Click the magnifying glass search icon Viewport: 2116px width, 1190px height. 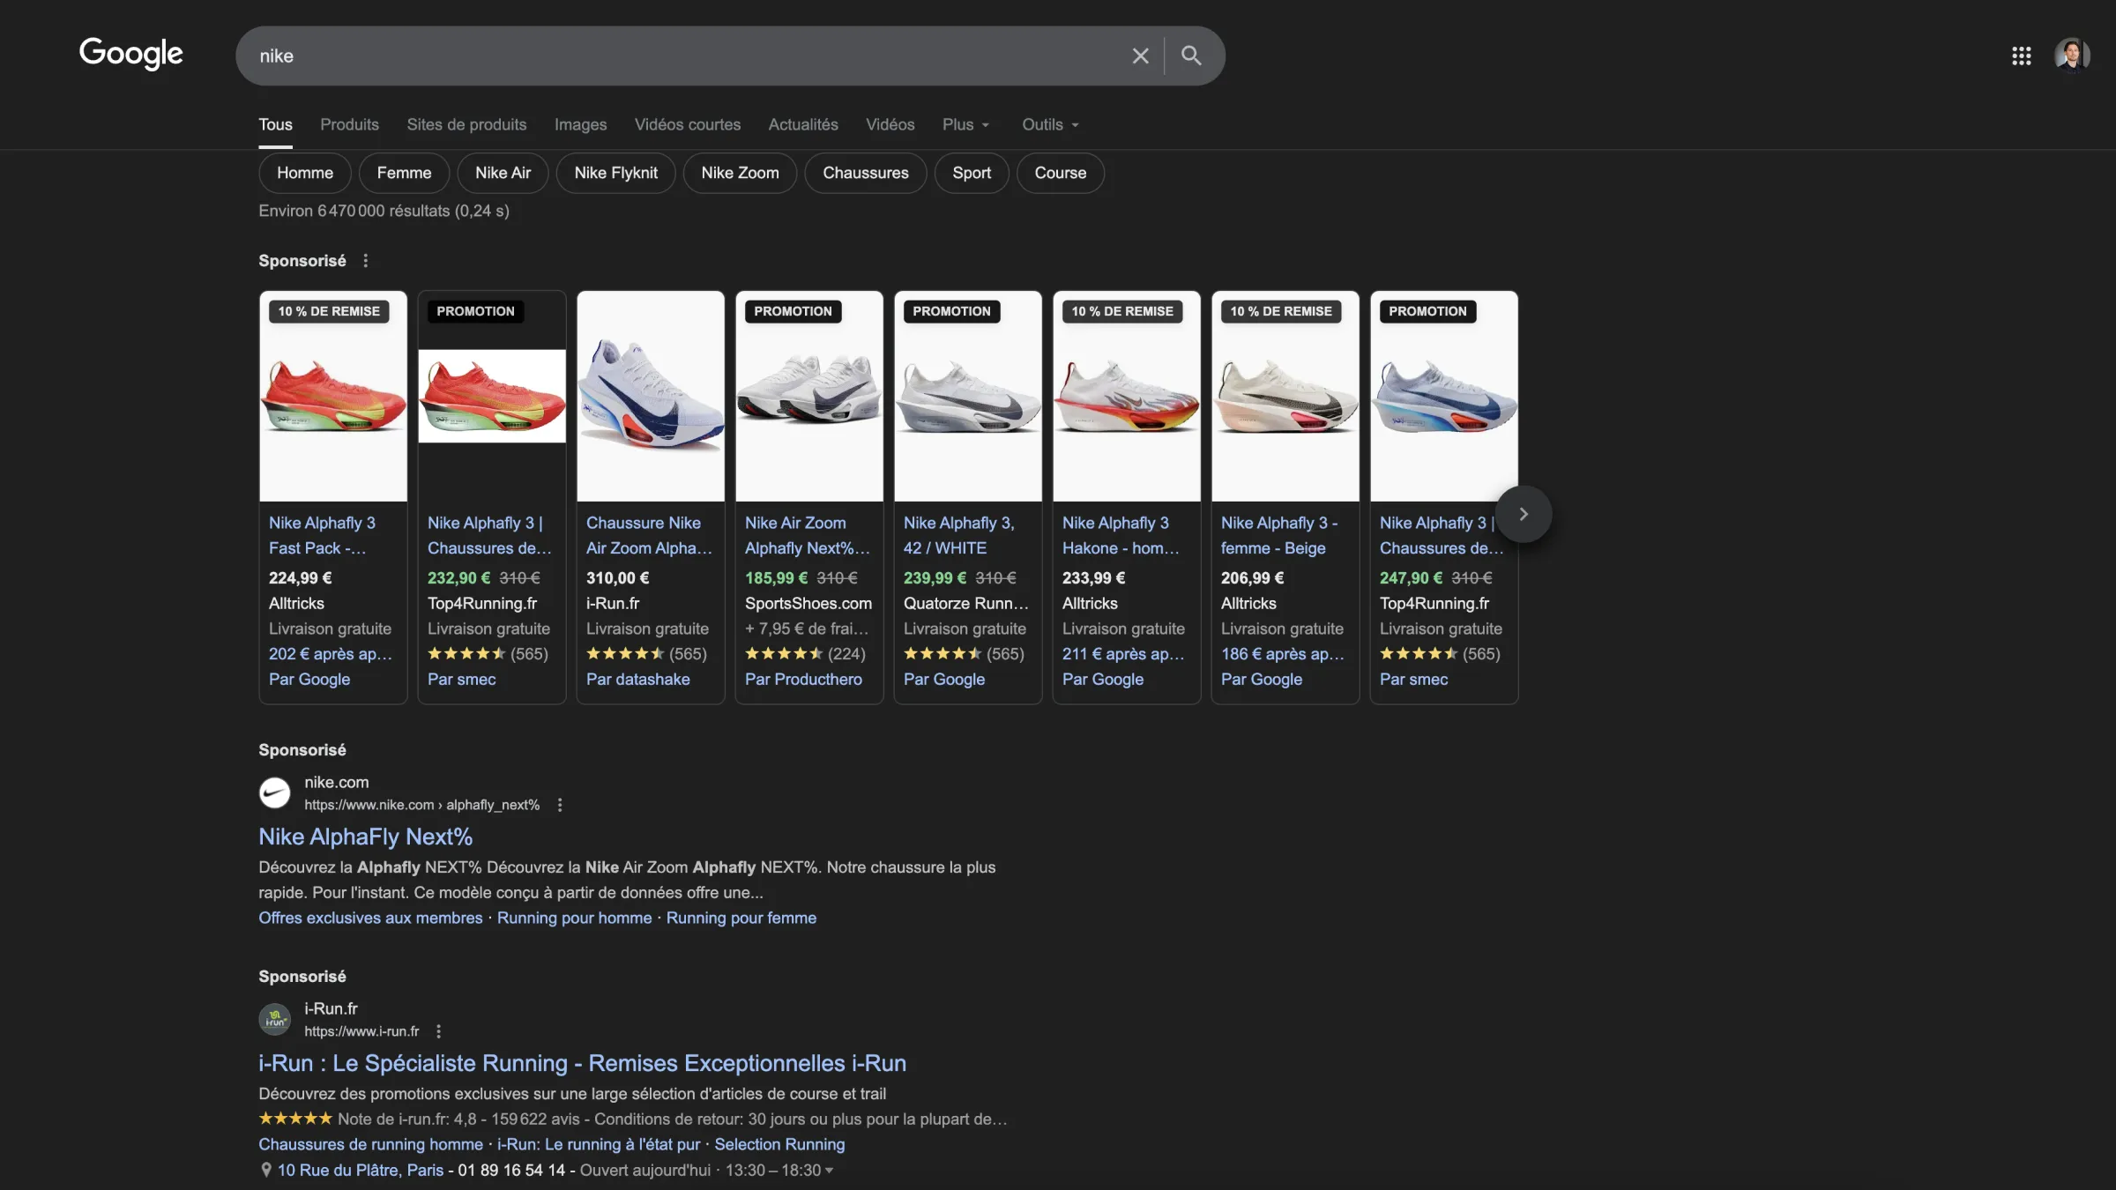click(x=1191, y=56)
